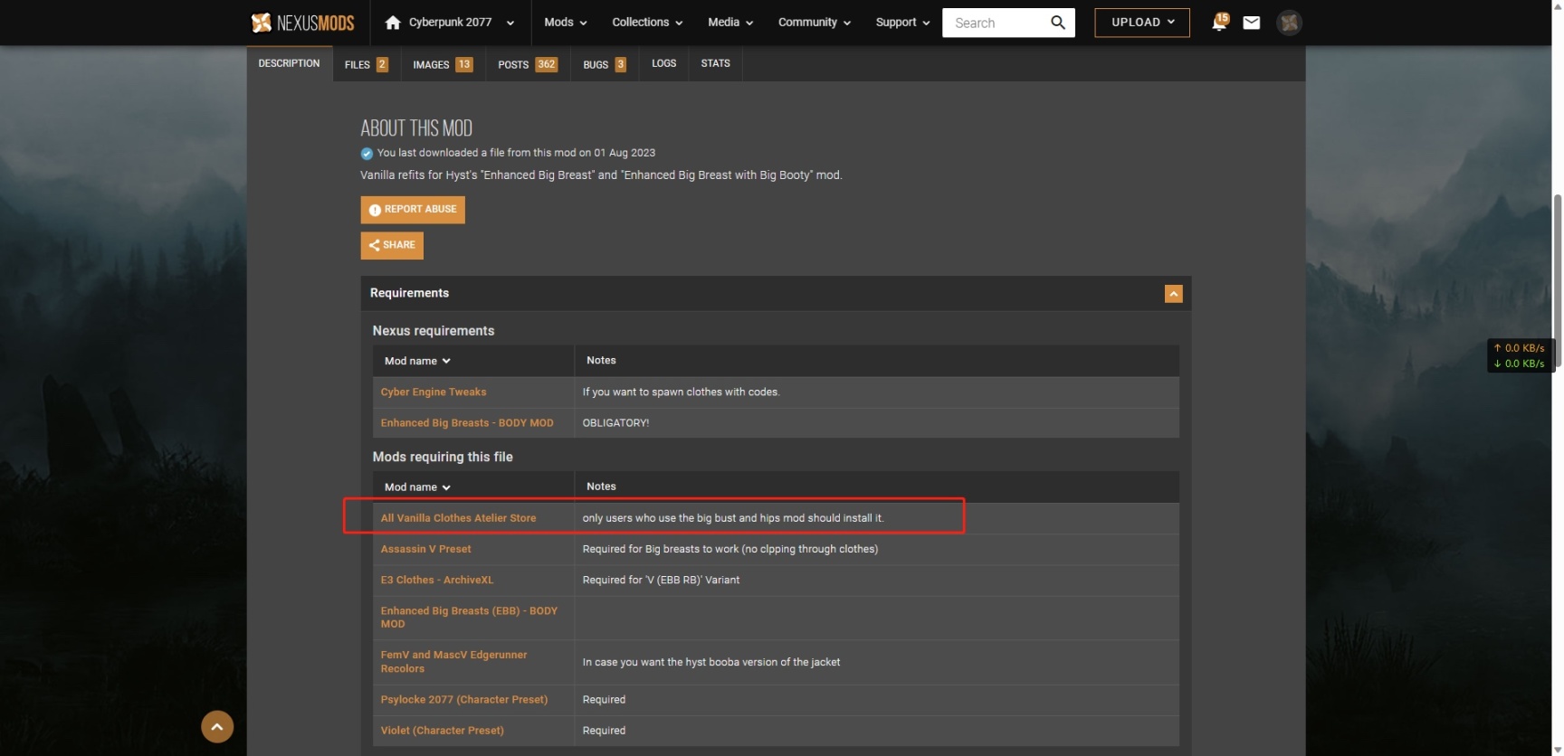Open FemV and MascV Edgerunner Recolors link
Screen dimensions: 1564x756
tap(453, 662)
